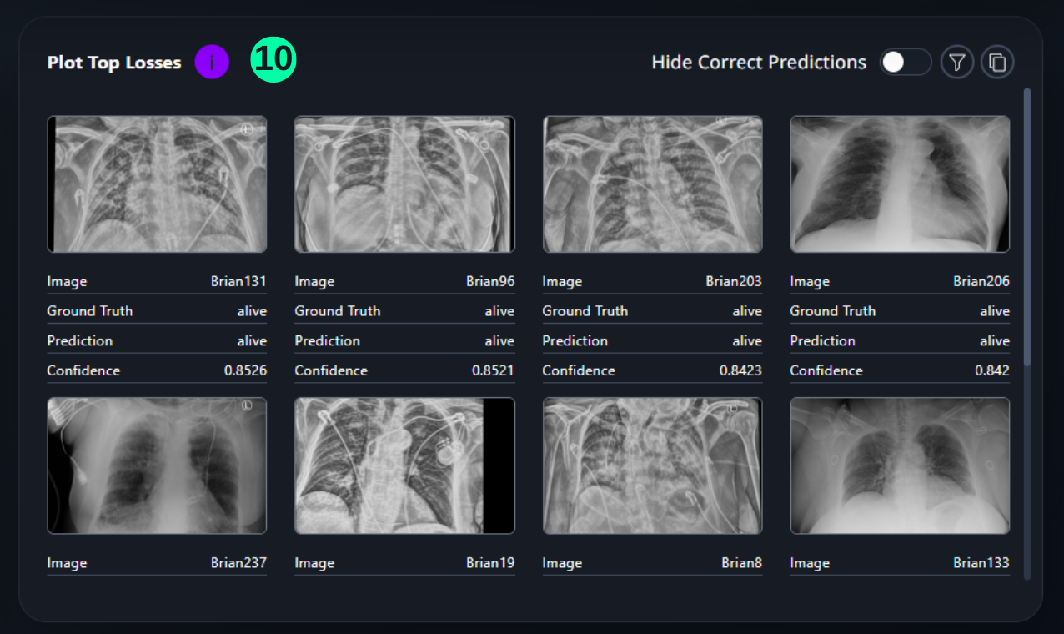Open the filter funnel icon
This screenshot has width=1064, height=634.
(x=957, y=63)
